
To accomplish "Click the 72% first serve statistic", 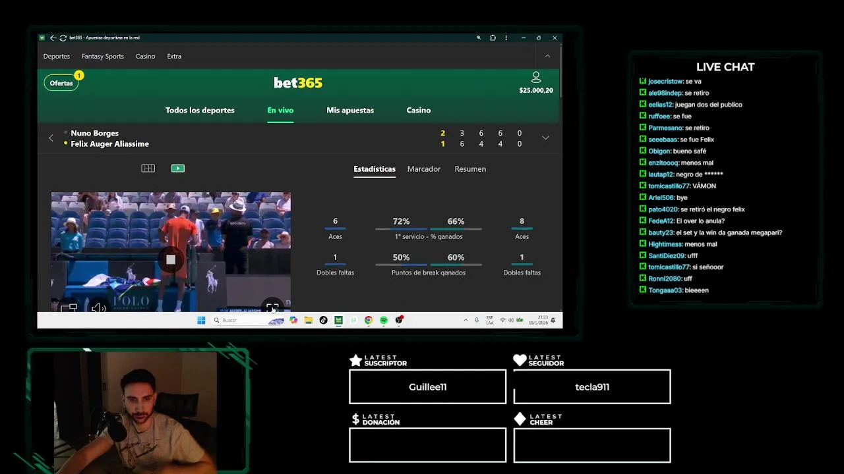I will pyautogui.click(x=401, y=221).
